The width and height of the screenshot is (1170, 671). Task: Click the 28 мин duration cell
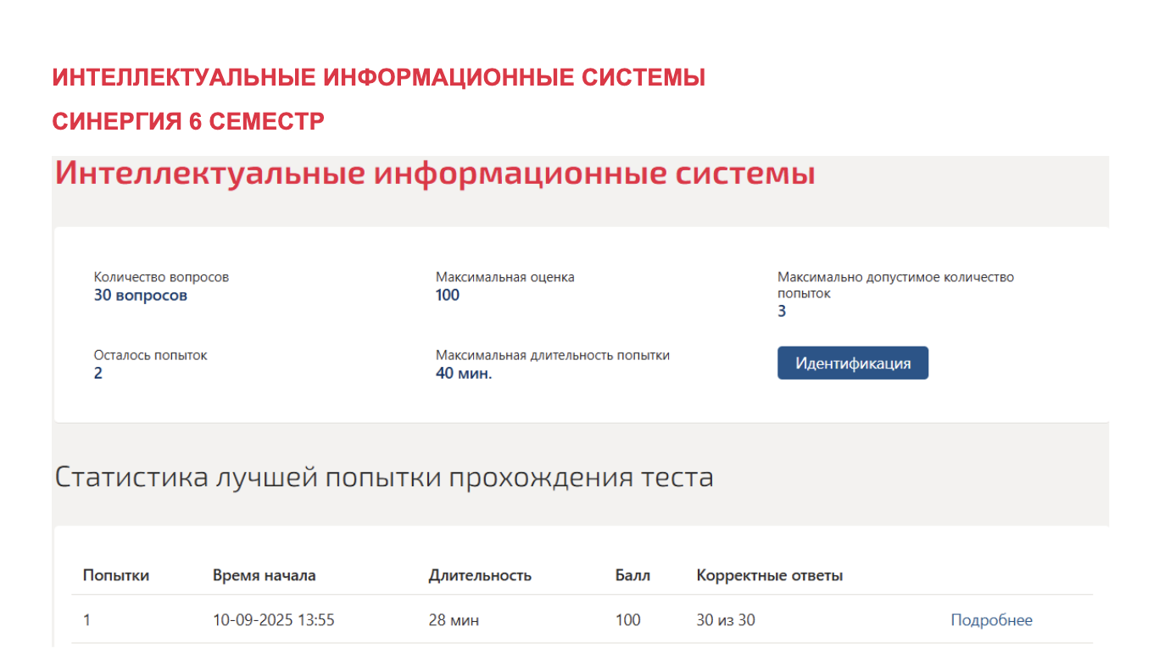(454, 620)
